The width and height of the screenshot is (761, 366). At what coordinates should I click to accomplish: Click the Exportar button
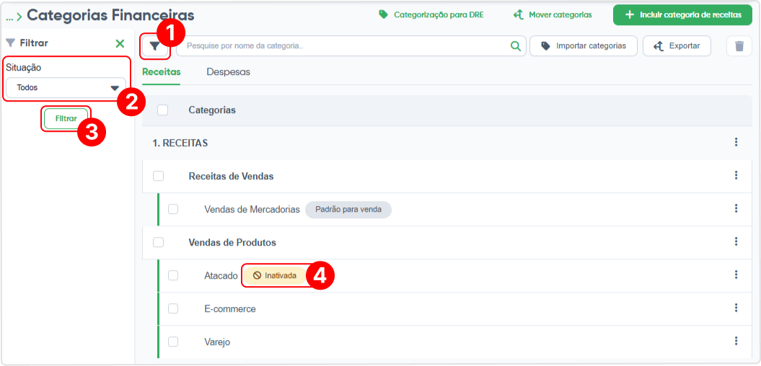point(677,46)
